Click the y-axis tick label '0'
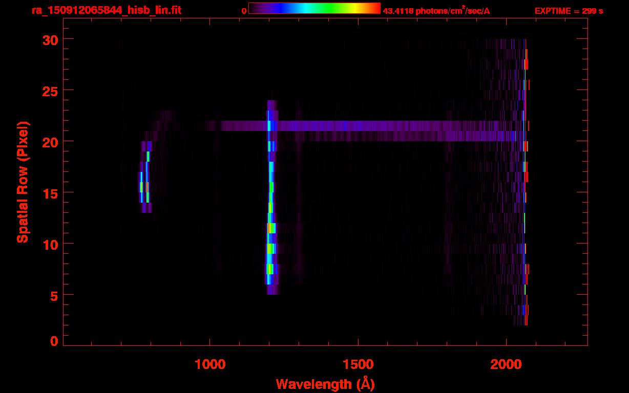 click(53, 341)
